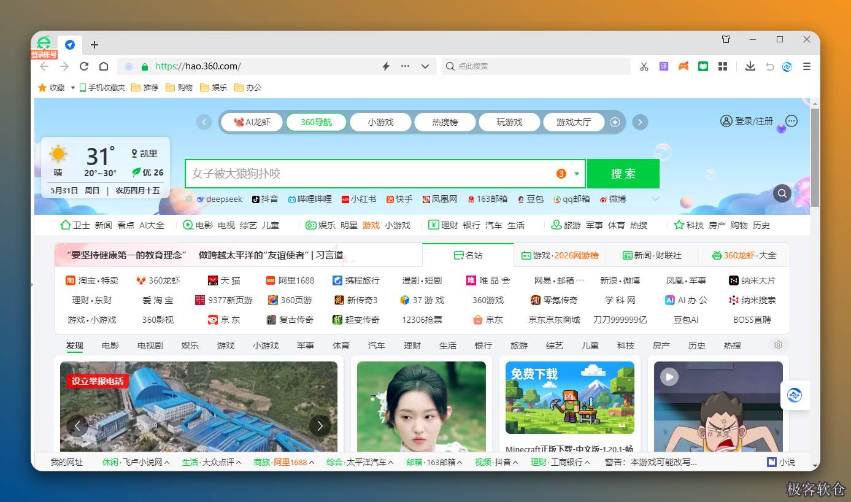The image size is (851, 502).
Task: Change weather location 凯里
Action: pos(144,153)
